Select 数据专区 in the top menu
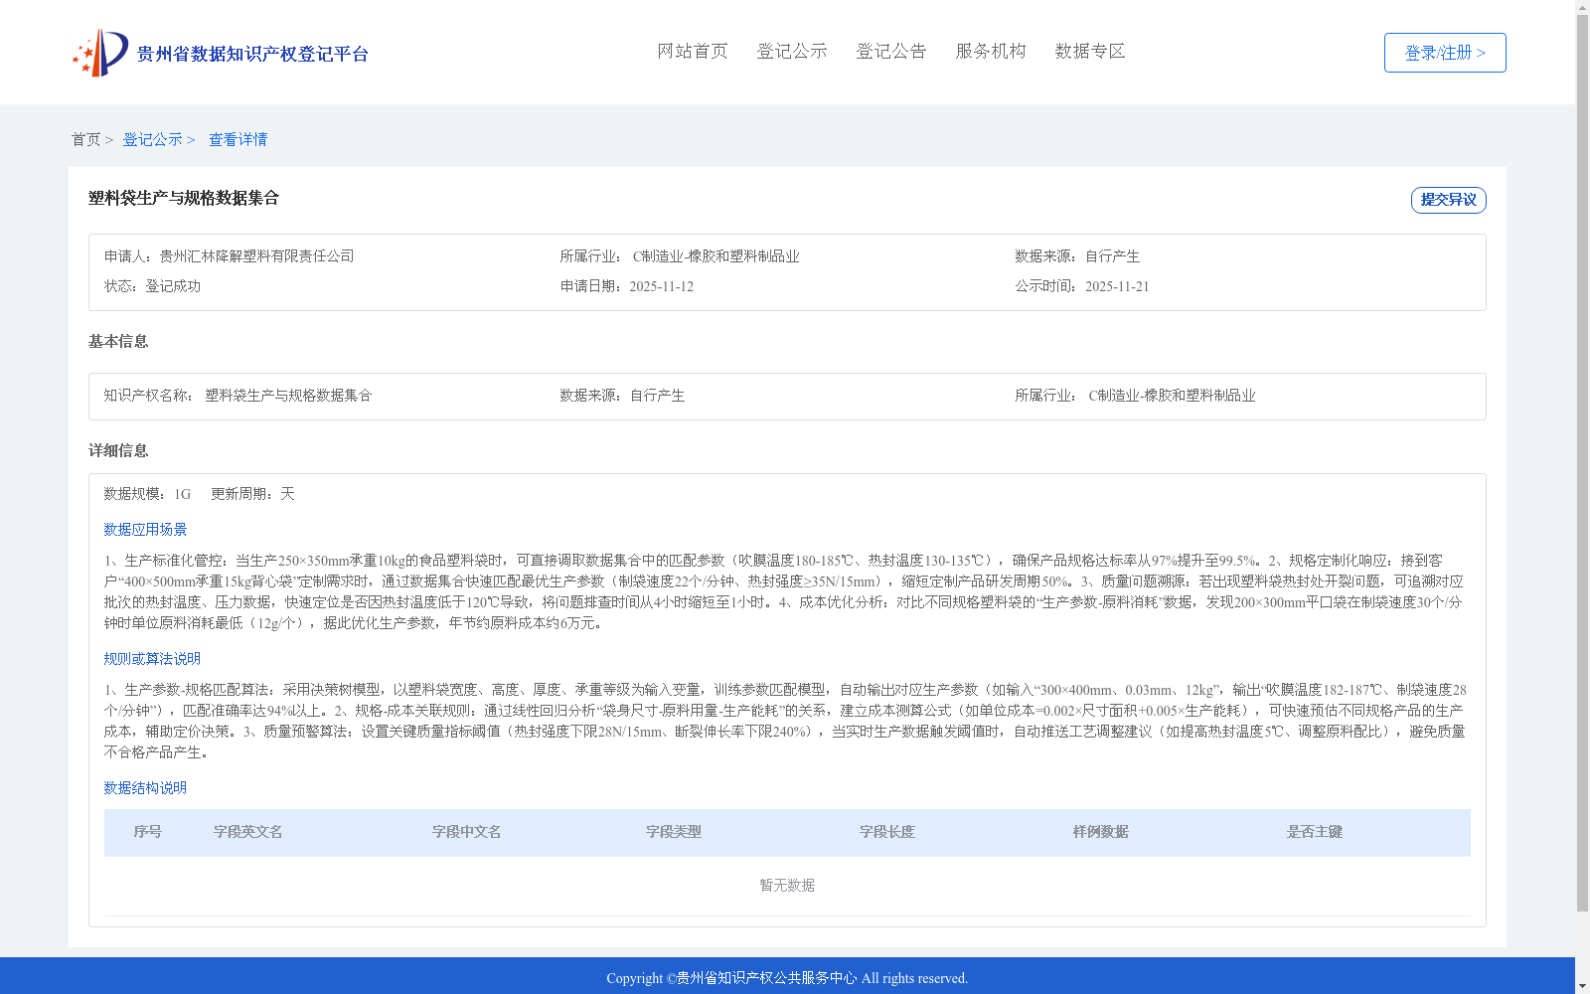The width and height of the screenshot is (1590, 994). [x=1090, y=51]
